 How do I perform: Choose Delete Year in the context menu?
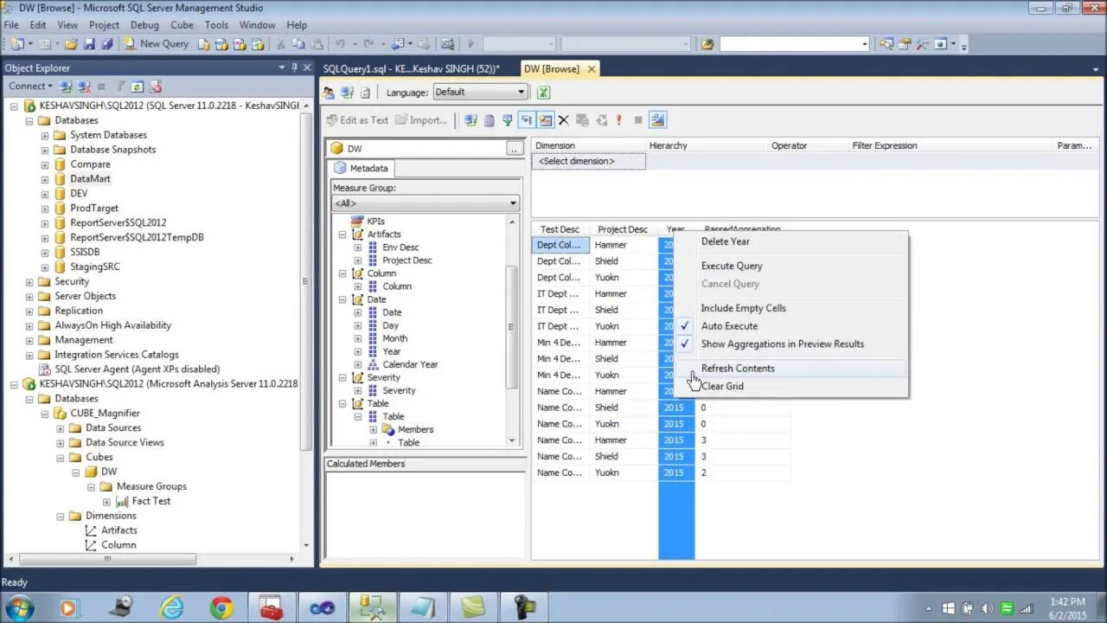[x=791, y=241]
